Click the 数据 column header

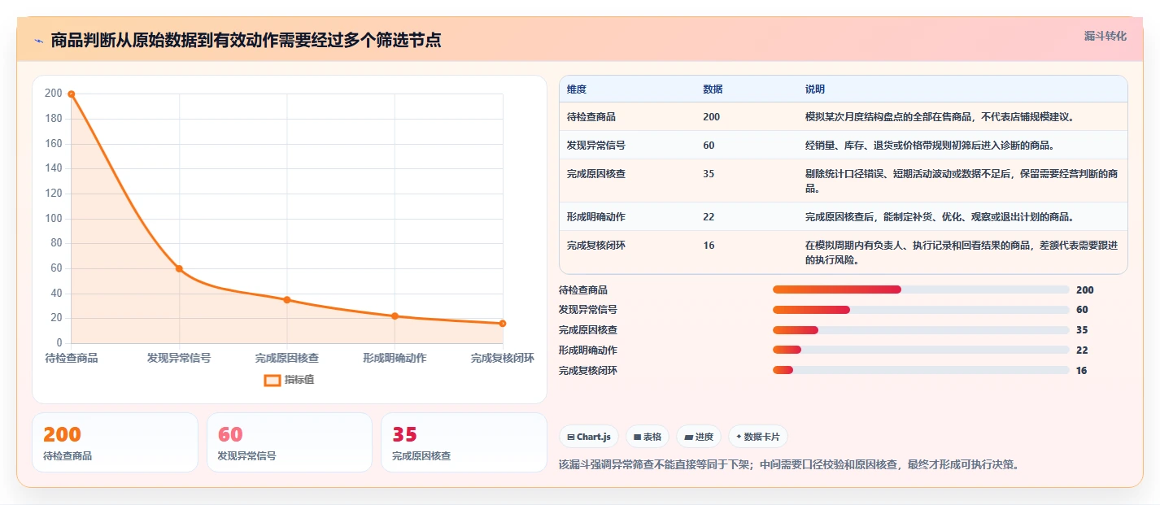coord(713,89)
